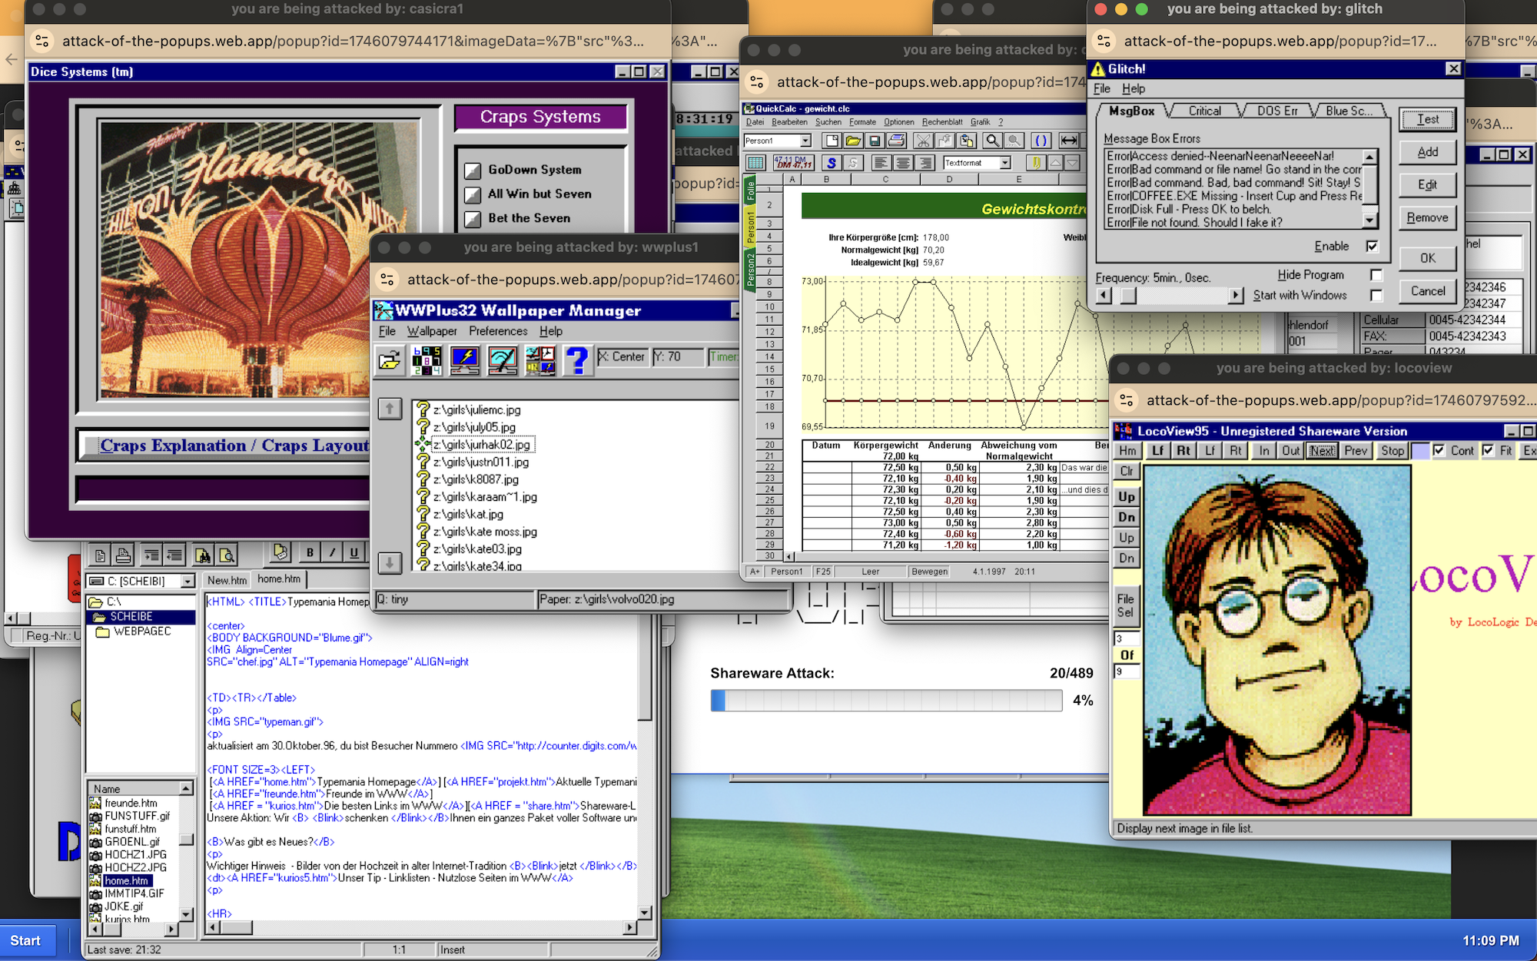
Task: Toggle the All Win but Seven checkbox
Action: pos(473,194)
